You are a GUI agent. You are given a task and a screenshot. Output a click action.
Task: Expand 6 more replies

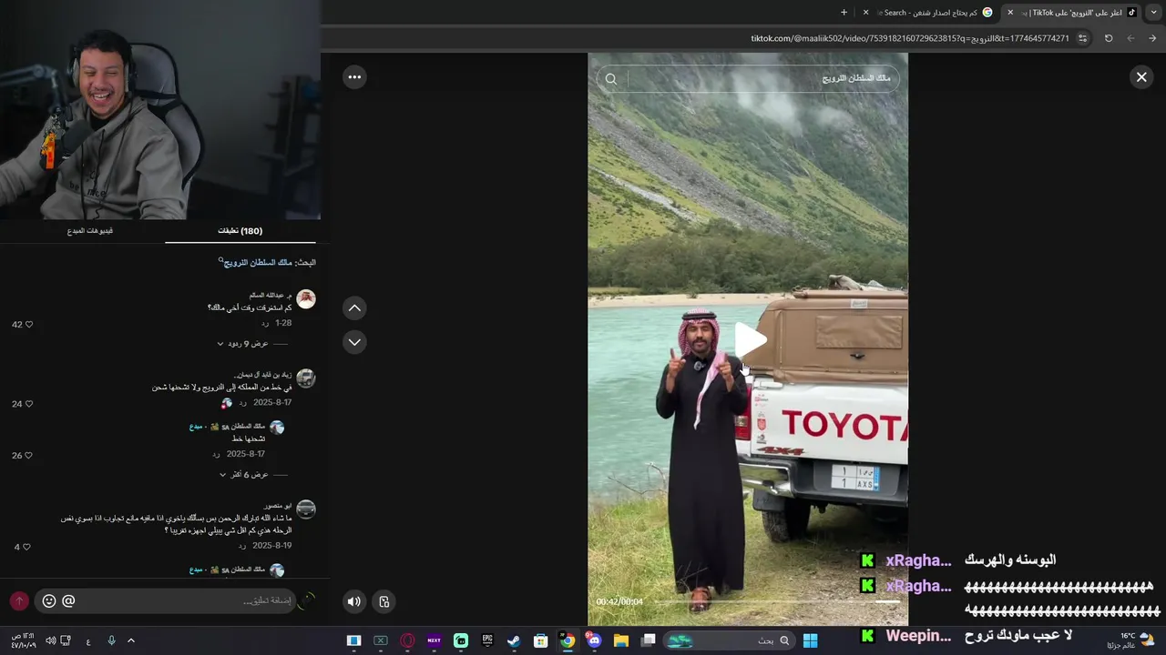pos(243,475)
